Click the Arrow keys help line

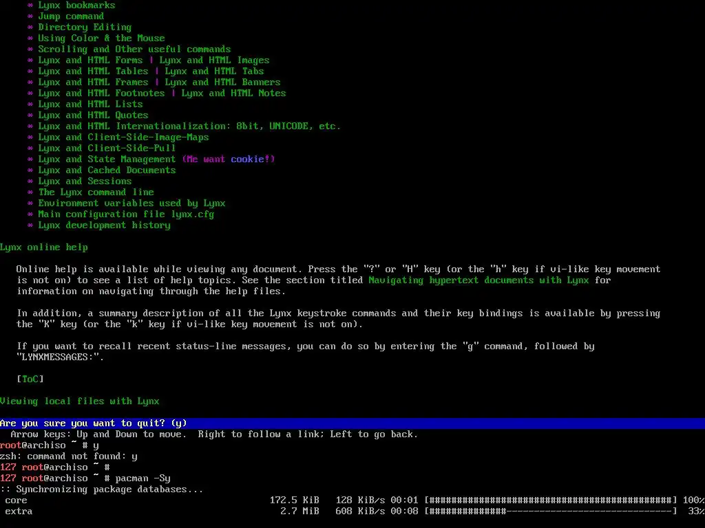click(x=214, y=434)
